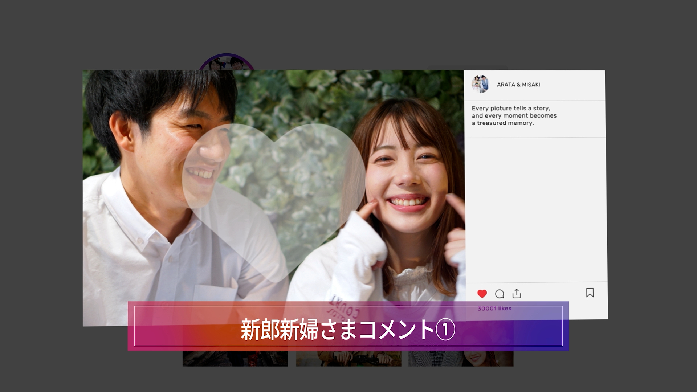The image size is (697, 392).
Task: Open the ARATA & MISAKI profile avatar
Action: [x=480, y=84]
